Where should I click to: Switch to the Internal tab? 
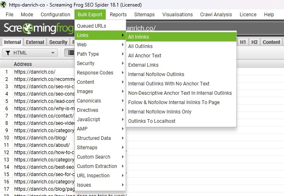pos(12,42)
